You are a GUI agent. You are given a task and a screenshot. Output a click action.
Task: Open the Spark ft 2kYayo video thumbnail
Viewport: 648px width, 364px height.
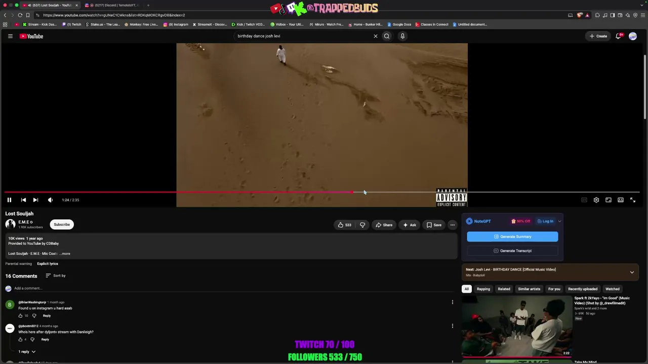[517, 327]
